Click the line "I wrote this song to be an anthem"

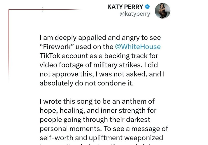tap(97, 101)
